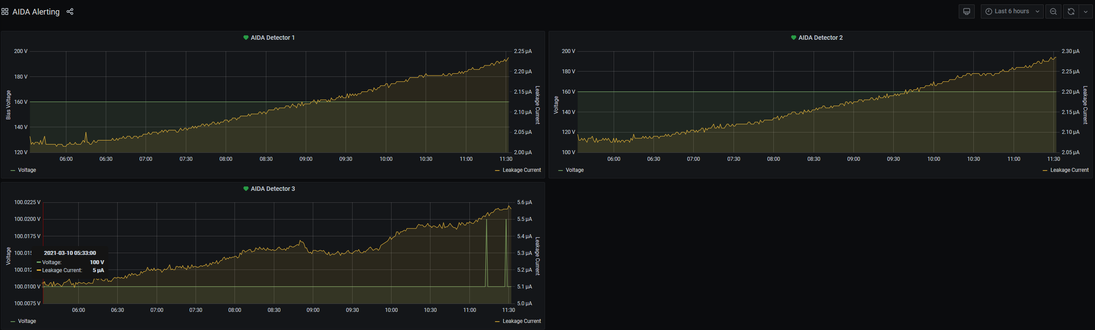Toggle Voltage series in Detector 1 legend
Viewport: 1095px width, 330px height.
click(27, 170)
